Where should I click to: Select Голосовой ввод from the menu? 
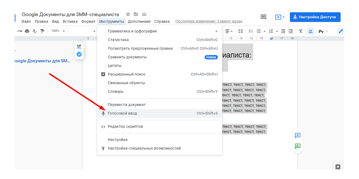point(122,113)
